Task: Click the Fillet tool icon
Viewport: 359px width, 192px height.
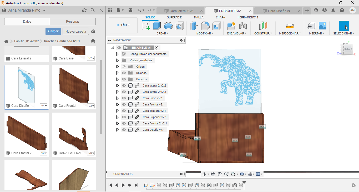Action: 205,26
